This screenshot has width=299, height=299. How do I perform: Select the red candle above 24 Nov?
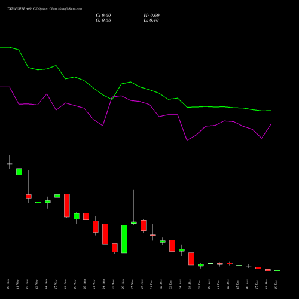coord(105,234)
